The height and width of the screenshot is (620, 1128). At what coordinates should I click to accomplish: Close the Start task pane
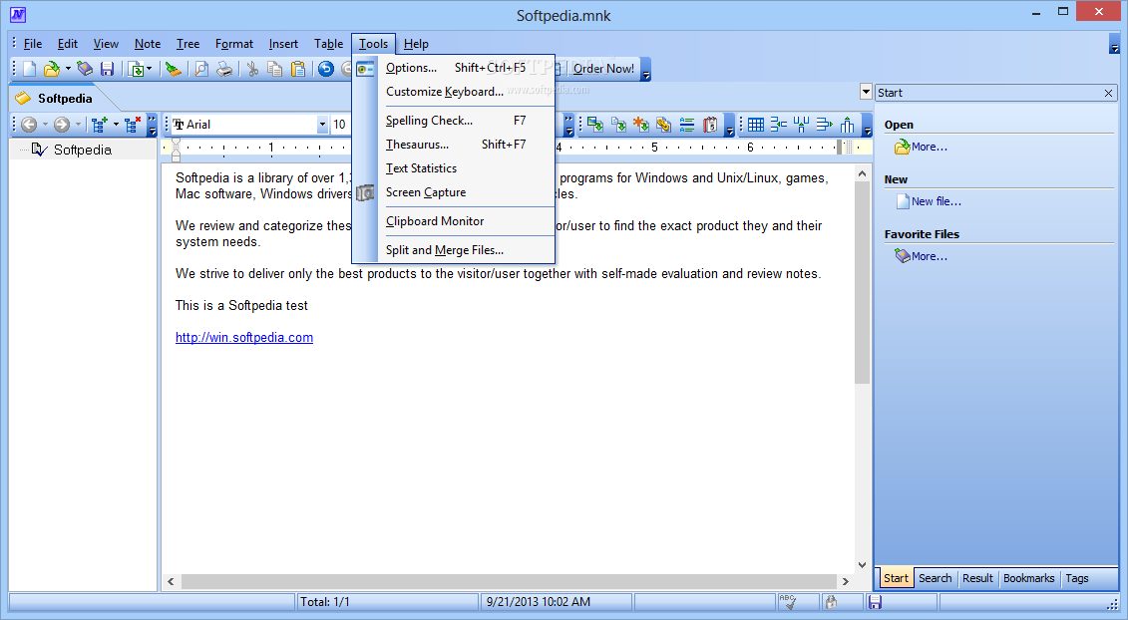[x=1109, y=93]
